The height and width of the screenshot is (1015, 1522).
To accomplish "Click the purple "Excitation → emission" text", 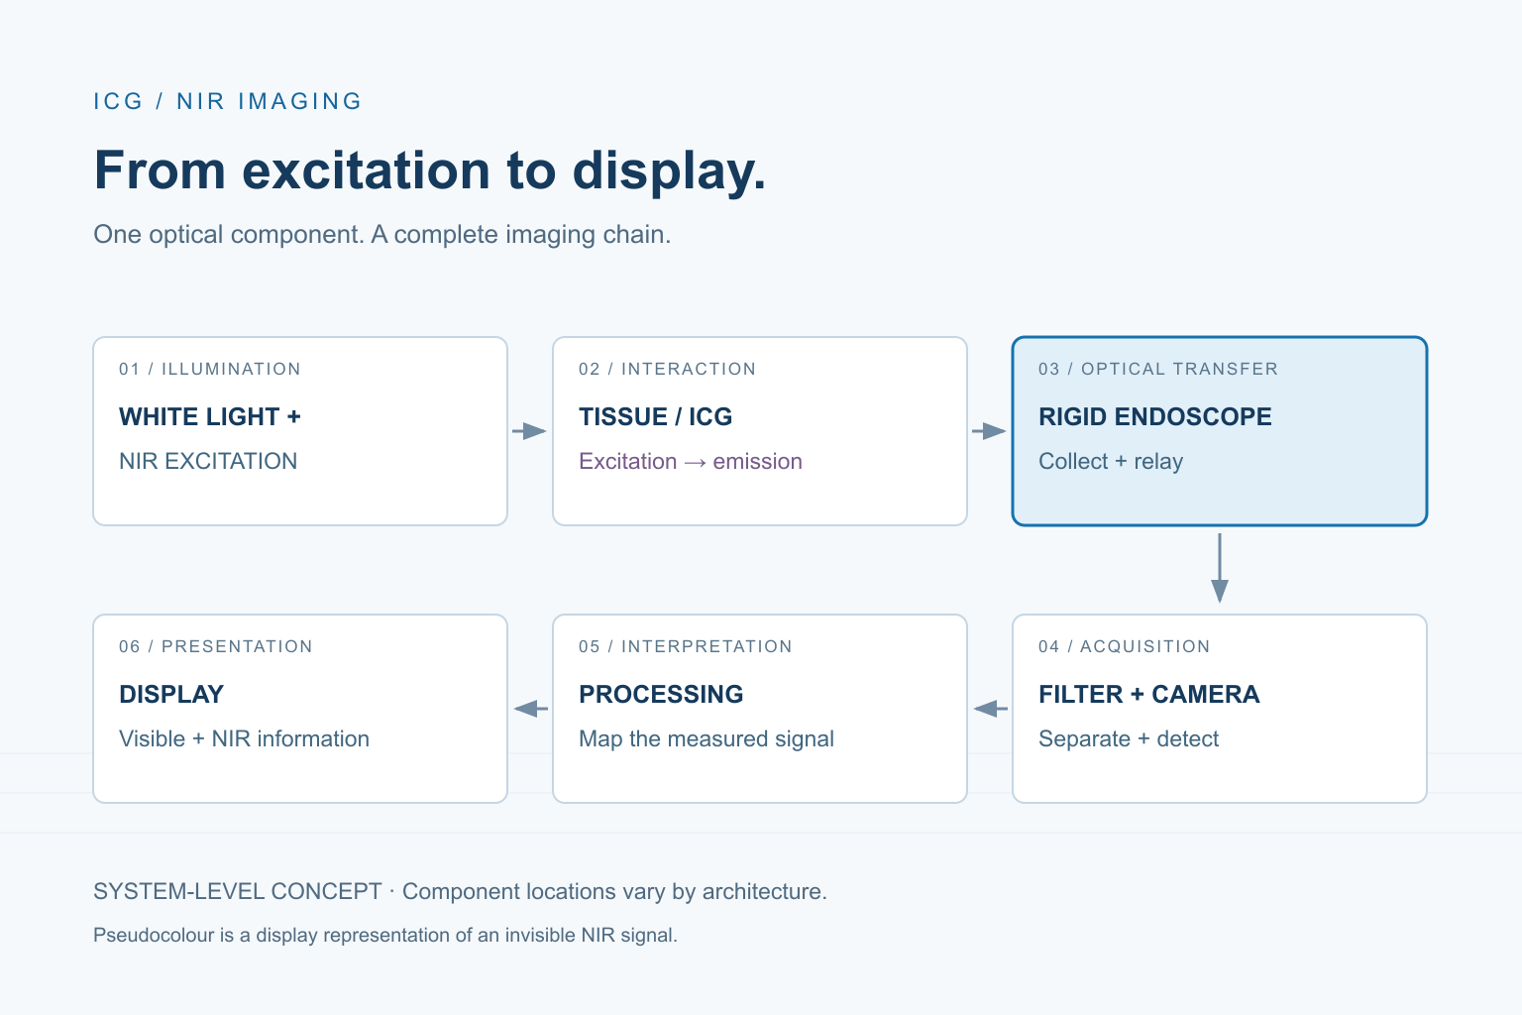I will pyautogui.click(x=691, y=461).
